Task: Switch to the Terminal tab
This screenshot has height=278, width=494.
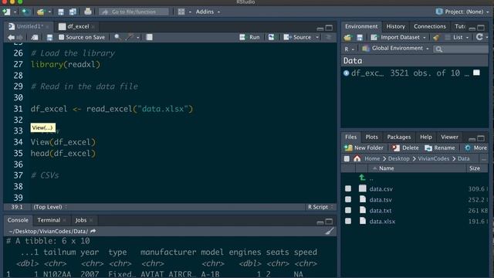Action: click(x=49, y=220)
